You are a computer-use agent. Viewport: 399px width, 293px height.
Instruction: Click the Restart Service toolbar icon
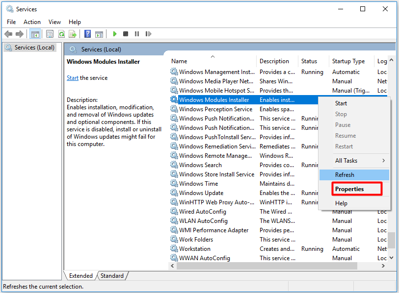point(148,34)
